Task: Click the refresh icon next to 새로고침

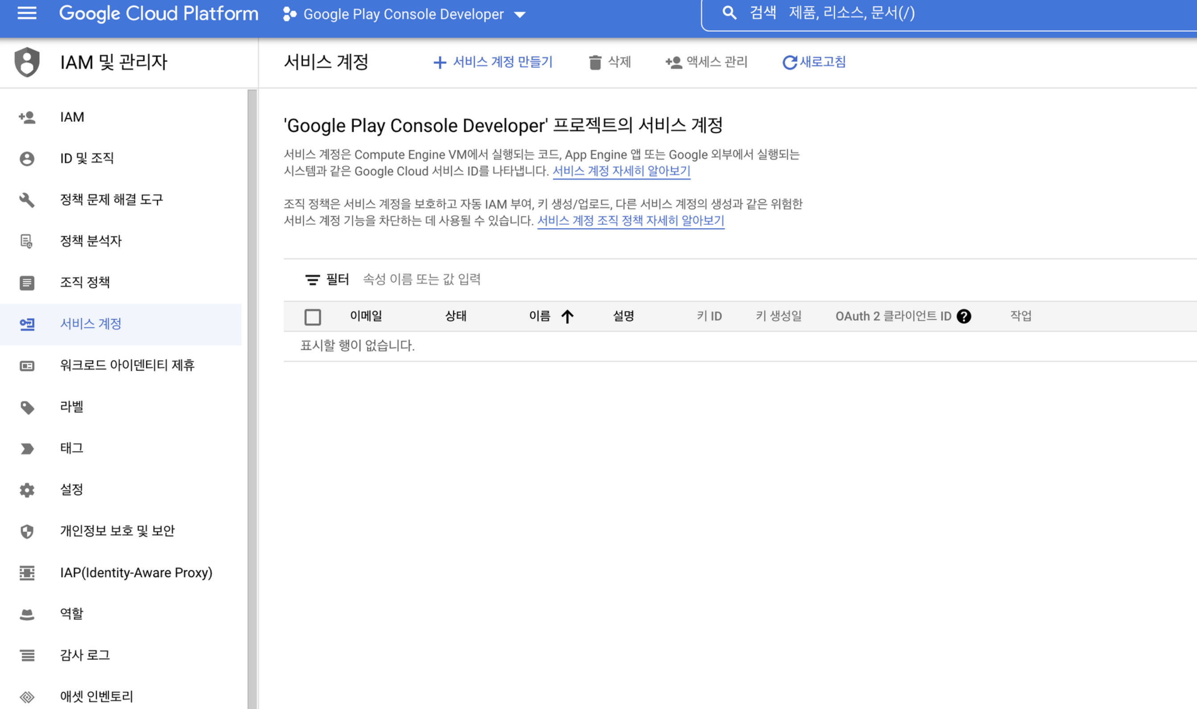Action: point(789,62)
